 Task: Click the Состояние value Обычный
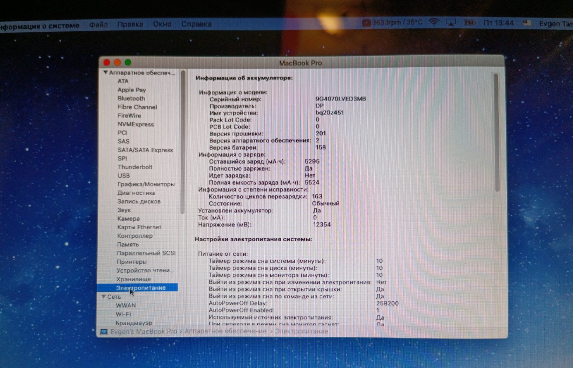326,203
